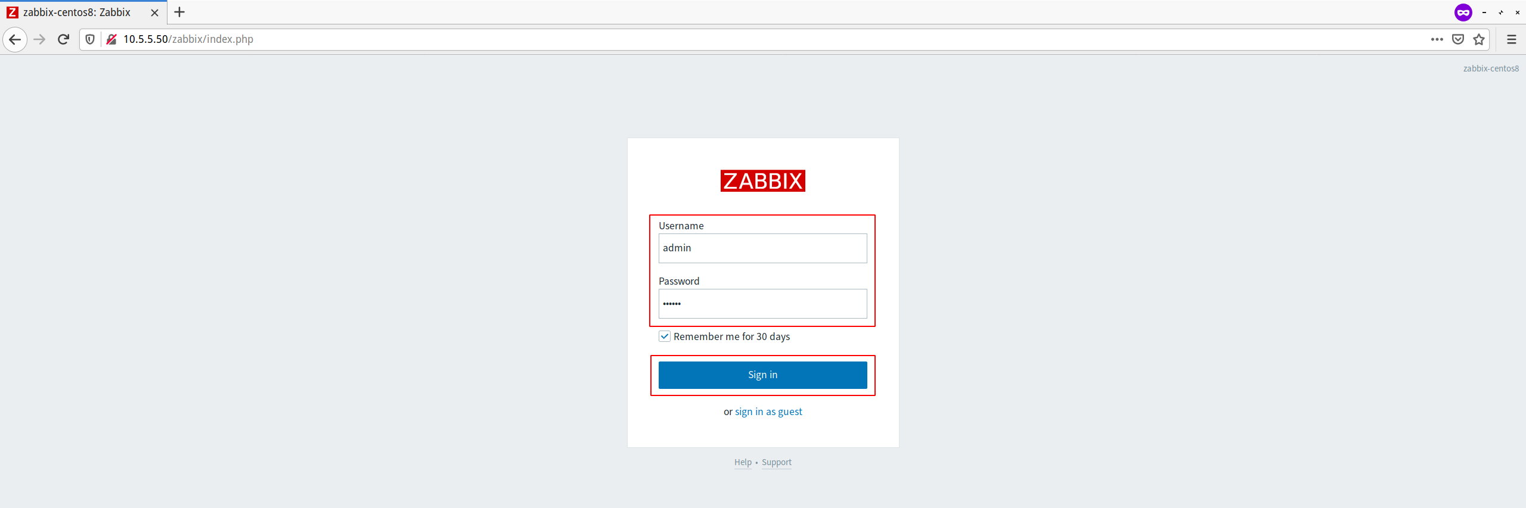Select the zabbix-centos8: Zabbix tab

coord(77,13)
